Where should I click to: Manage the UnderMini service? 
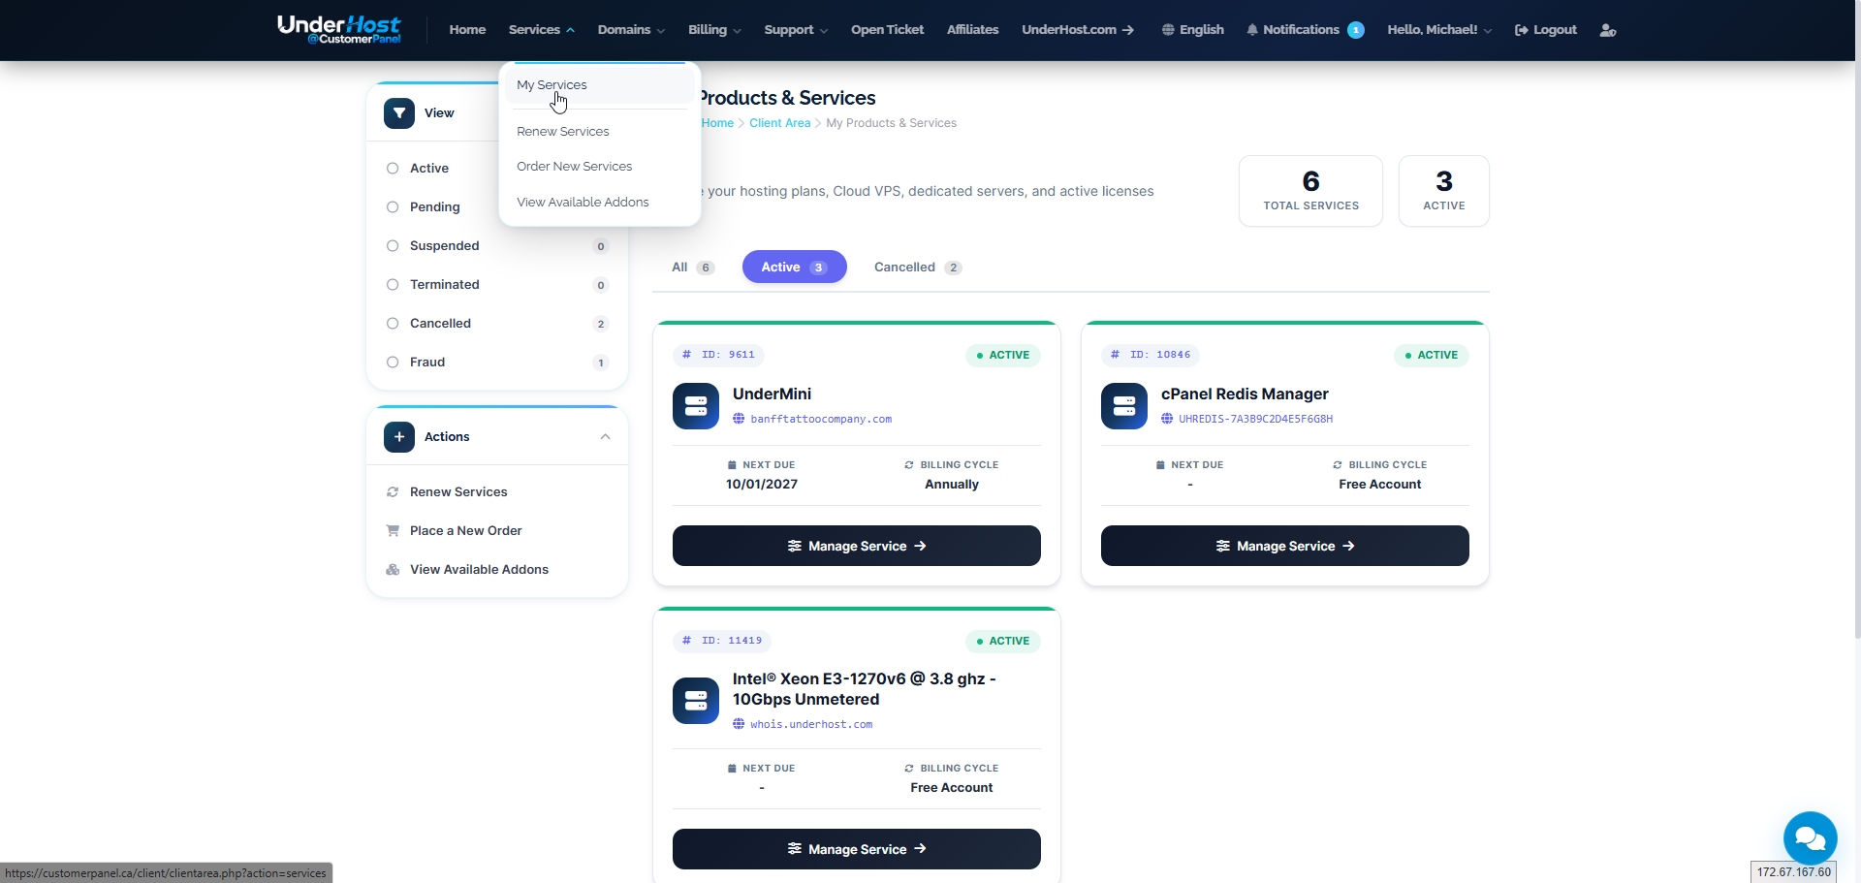coord(857,546)
